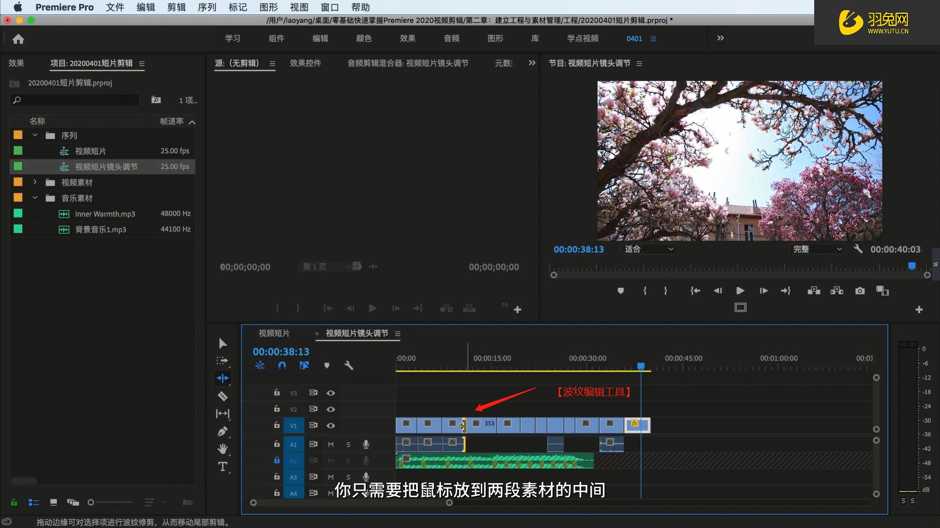This screenshot has height=528, width=940.
Task: Open project panel menu
Action: pos(142,64)
